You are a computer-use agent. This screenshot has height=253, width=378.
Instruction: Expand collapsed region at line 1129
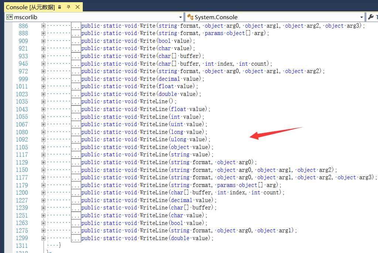(43, 162)
